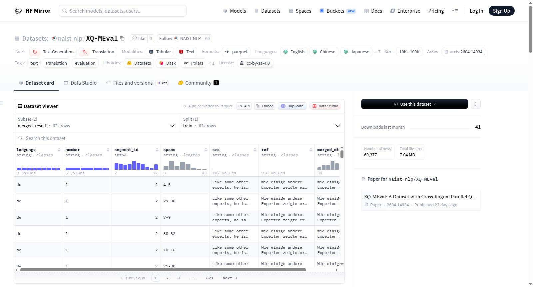Click the evaluation tag

point(85,63)
